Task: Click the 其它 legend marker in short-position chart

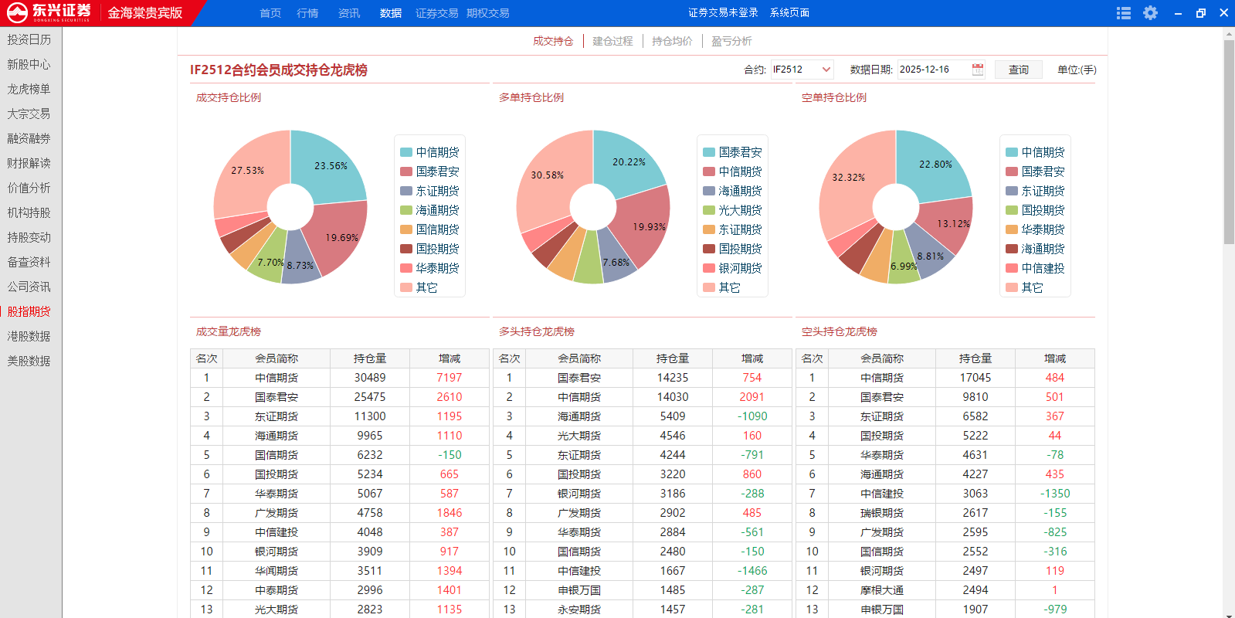Action: pos(1012,287)
